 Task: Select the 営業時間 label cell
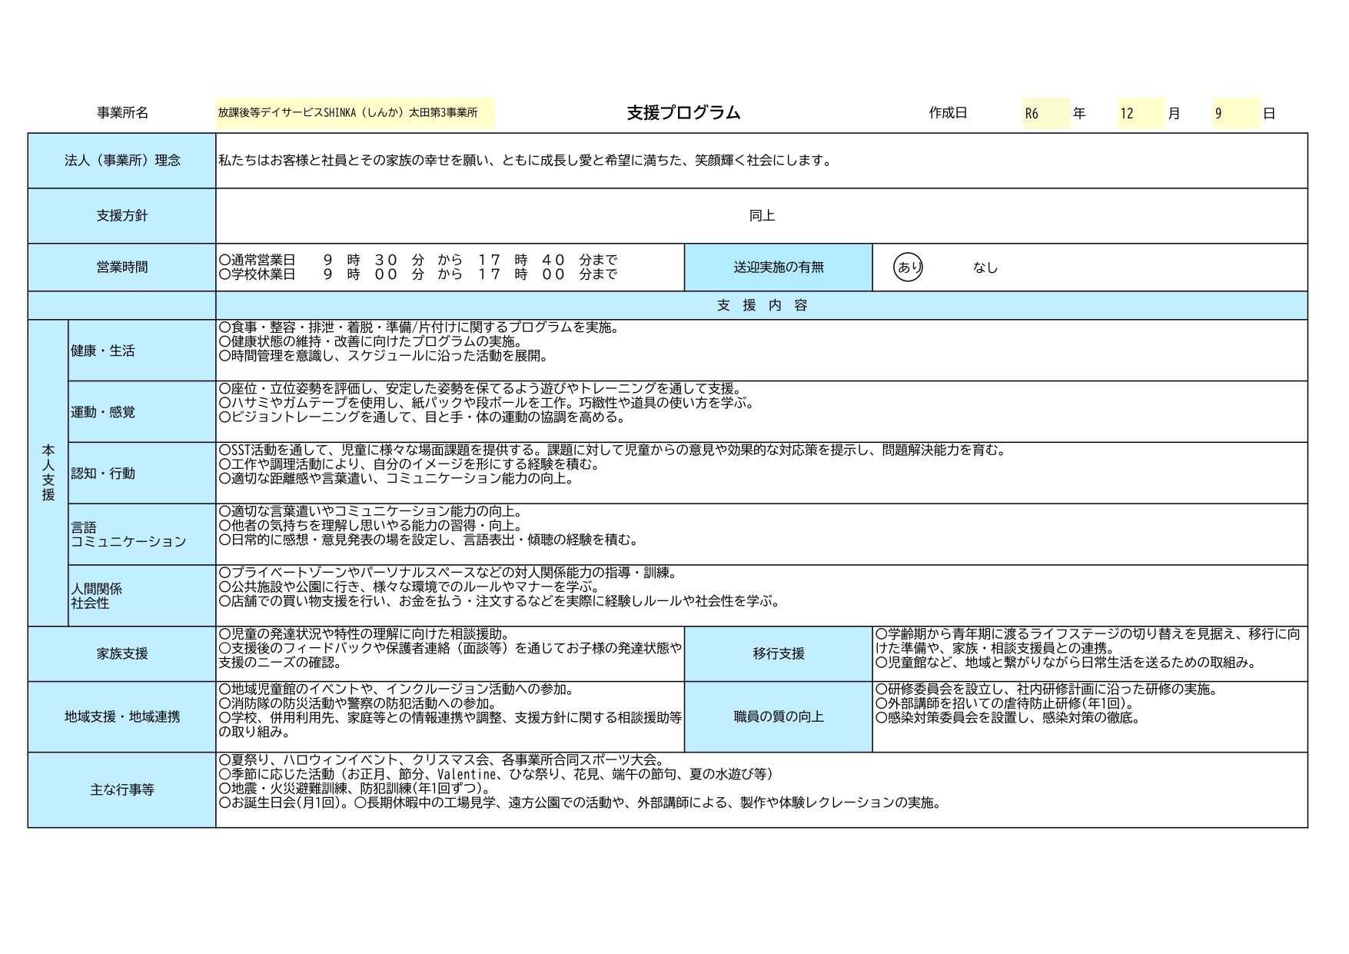(x=122, y=268)
